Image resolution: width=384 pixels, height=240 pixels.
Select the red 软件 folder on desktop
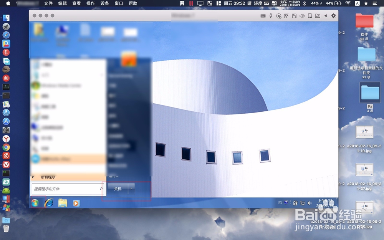tap(364, 21)
